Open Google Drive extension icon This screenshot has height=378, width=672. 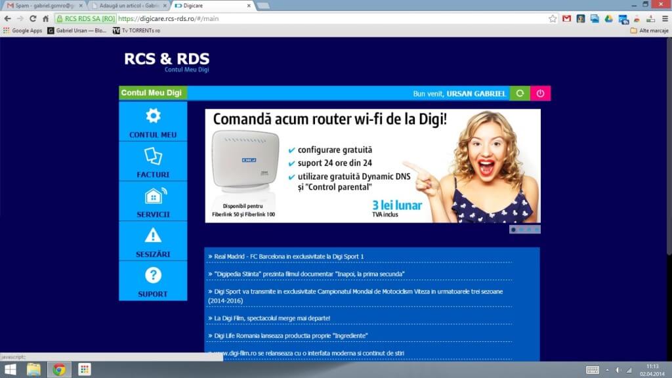608,18
